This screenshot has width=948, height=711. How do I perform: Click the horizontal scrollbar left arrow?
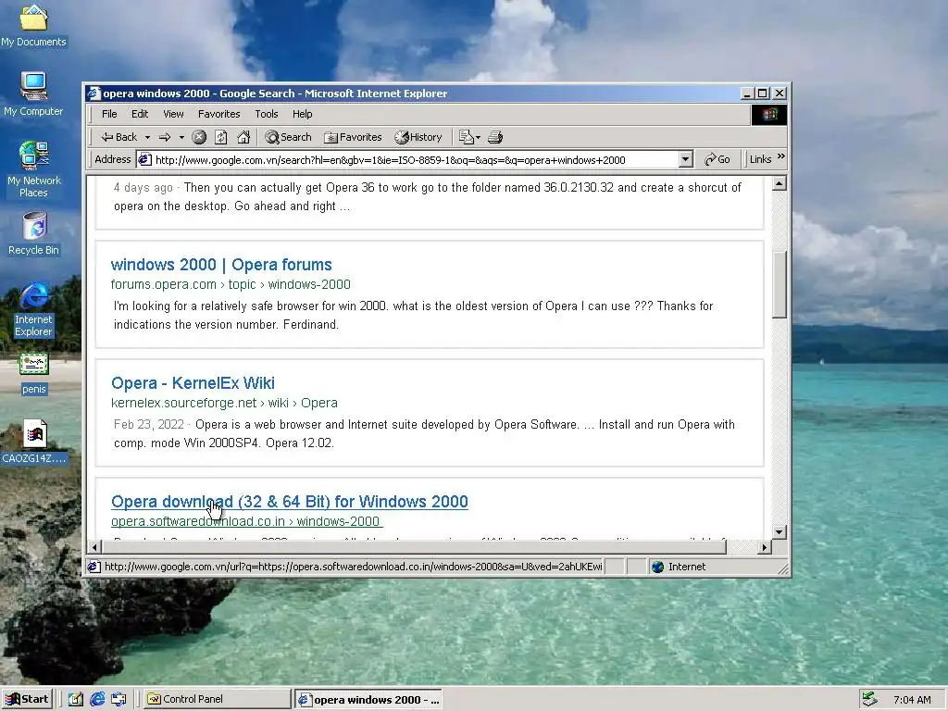pyautogui.click(x=94, y=547)
